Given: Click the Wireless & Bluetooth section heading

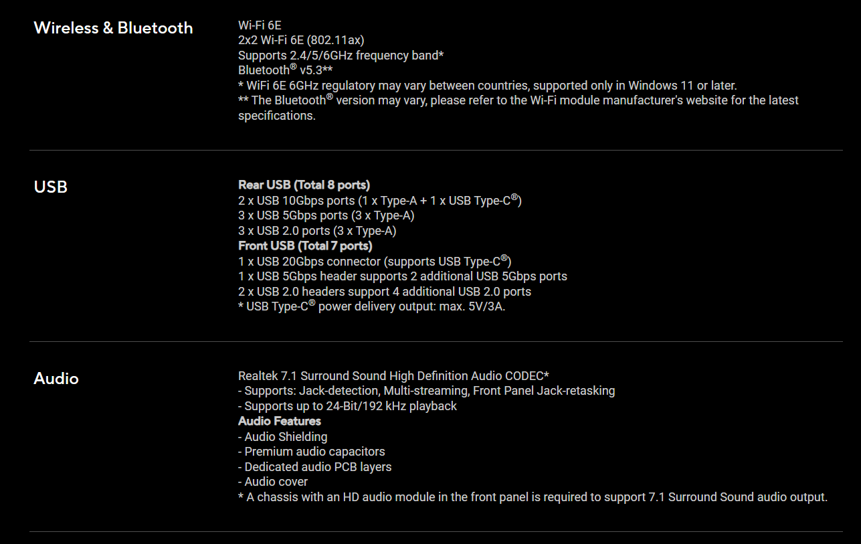Looking at the screenshot, I should pyautogui.click(x=113, y=28).
